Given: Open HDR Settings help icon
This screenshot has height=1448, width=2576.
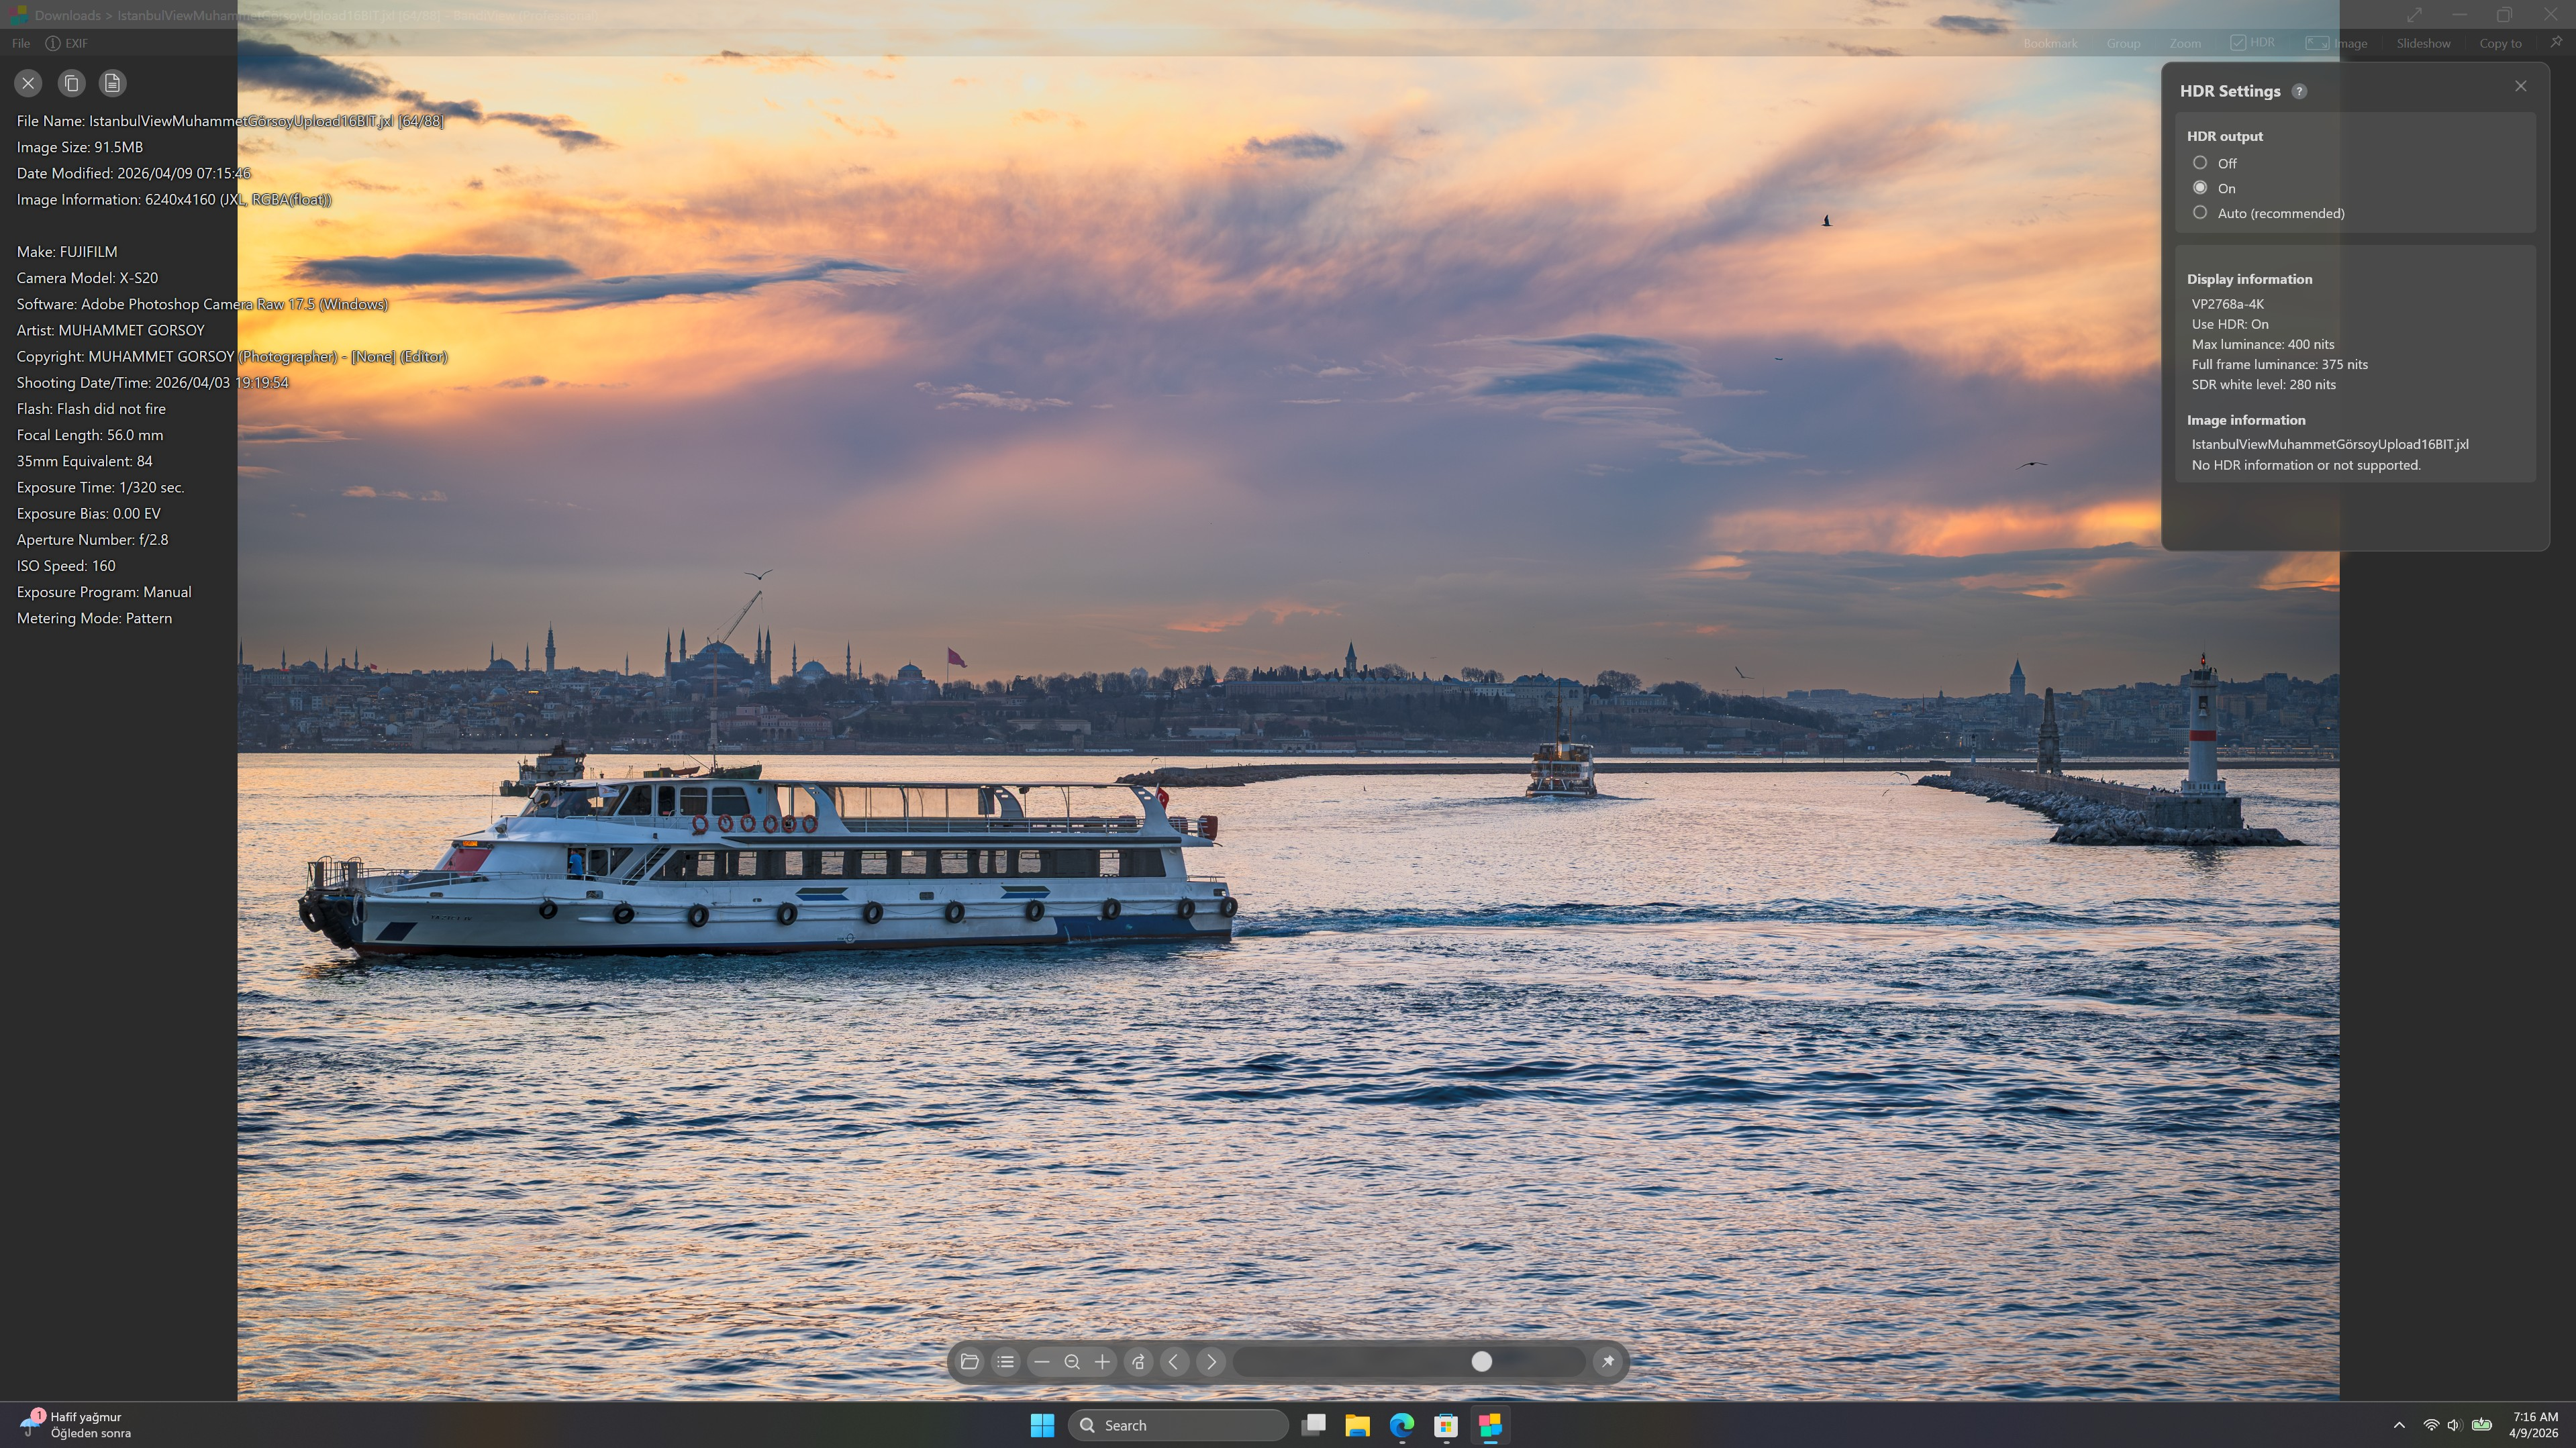Looking at the screenshot, I should pos(2299,91).
